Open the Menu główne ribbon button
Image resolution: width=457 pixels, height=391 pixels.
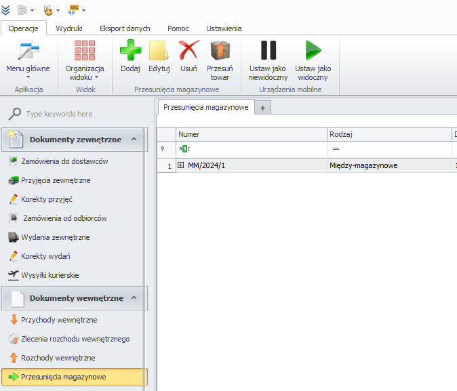coord(28,60)
